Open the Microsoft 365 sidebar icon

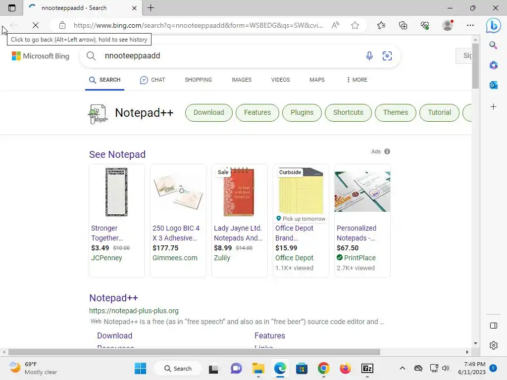[493, 65]
